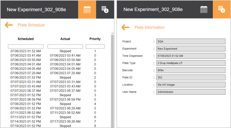Click the Location field Vis-UV Imager
This screenshot has width=231, height=128.
[x=191, y=85]
